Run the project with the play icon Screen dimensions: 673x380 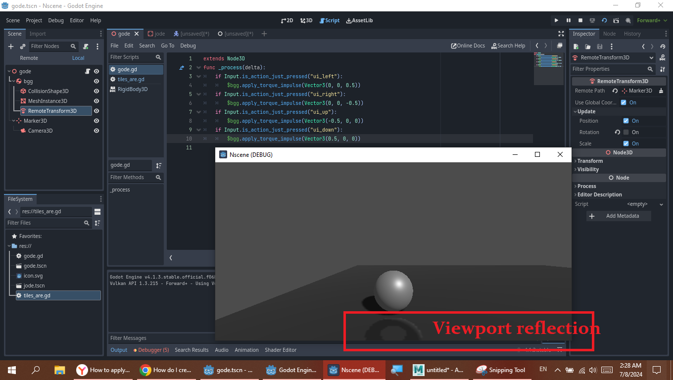(x=556, y=20)
